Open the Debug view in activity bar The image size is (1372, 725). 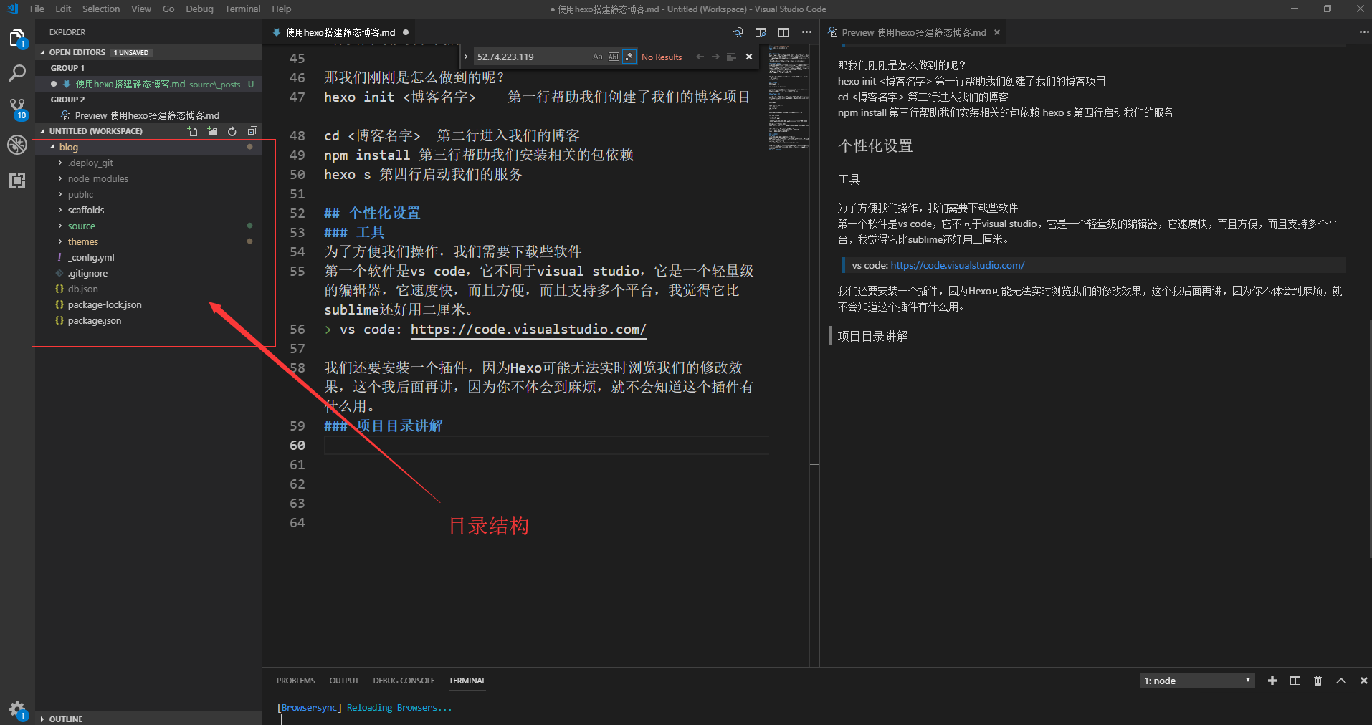(17, 145)
